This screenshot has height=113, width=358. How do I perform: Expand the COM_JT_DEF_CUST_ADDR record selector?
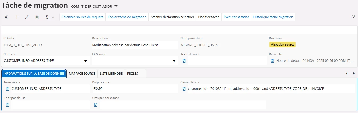pyautogui.click(x=116, y=6)
